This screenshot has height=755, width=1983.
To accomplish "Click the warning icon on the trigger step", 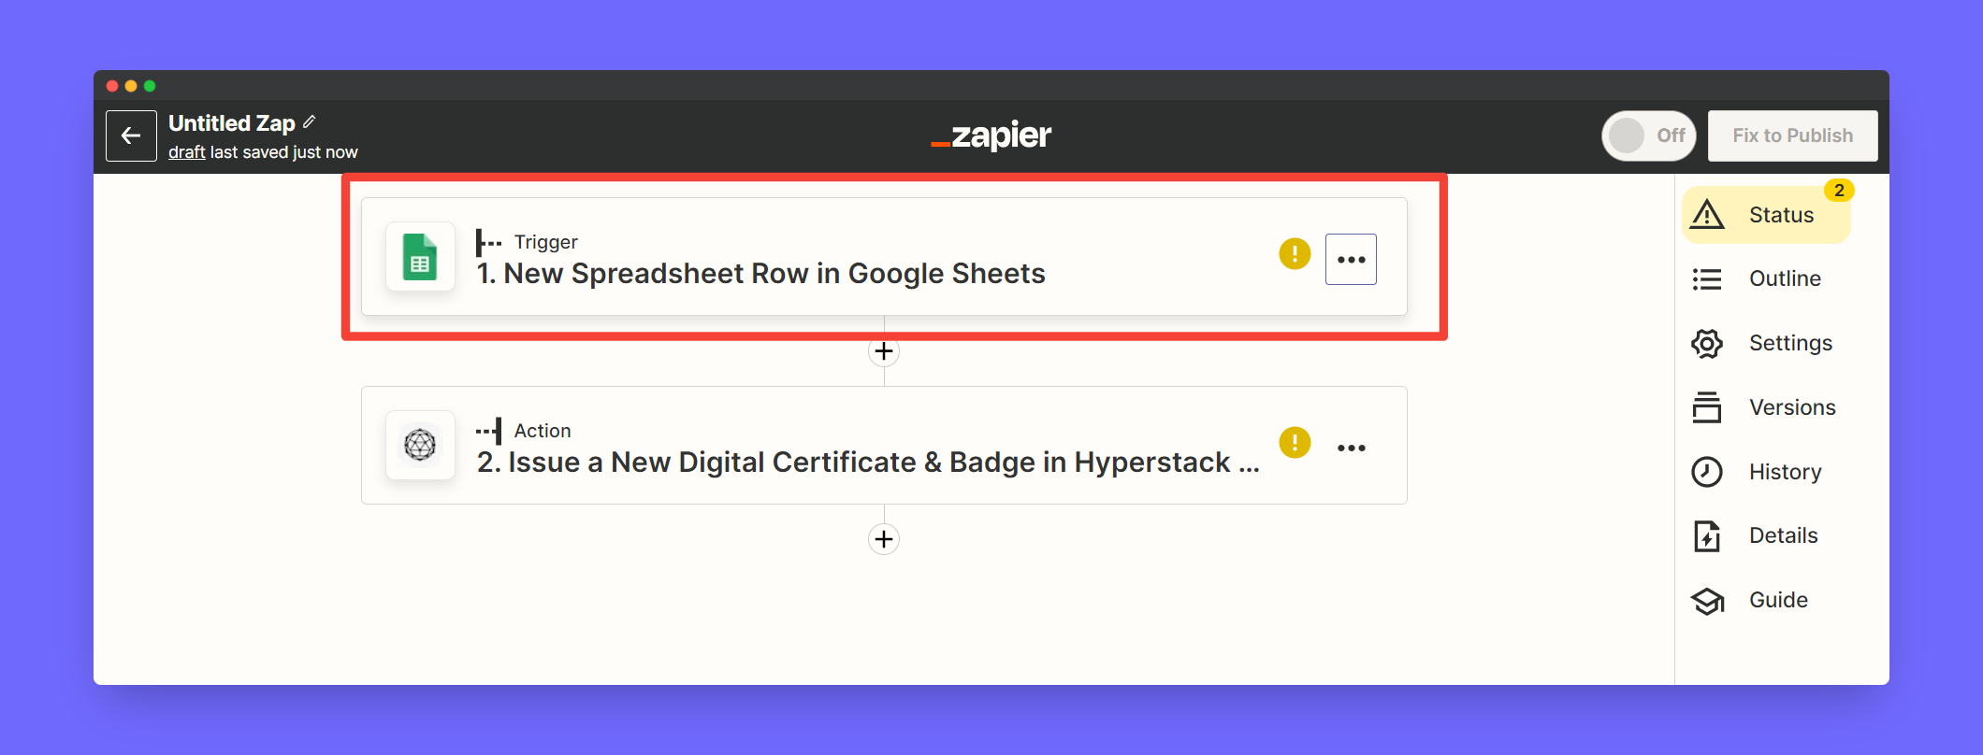I will tap(1295, 253).
